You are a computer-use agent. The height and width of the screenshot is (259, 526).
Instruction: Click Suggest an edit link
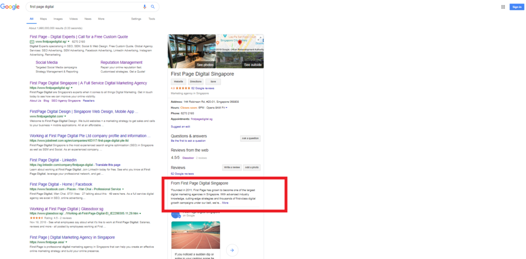tap(180, 127)
